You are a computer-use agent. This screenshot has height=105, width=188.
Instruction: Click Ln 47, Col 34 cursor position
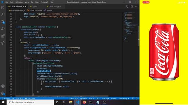point(73,99)
